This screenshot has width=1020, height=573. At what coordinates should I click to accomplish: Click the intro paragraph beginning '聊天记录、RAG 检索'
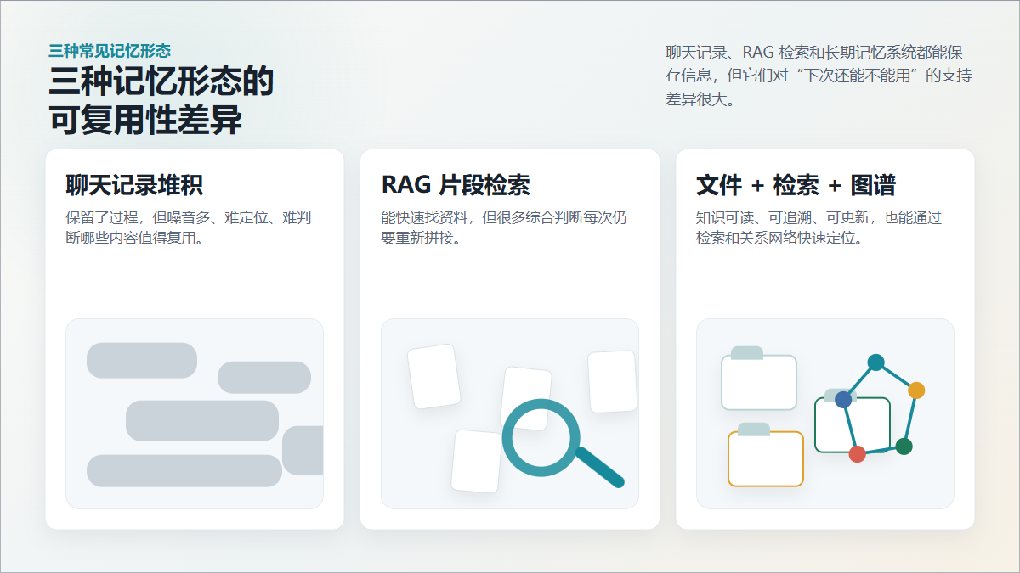pyautogui.click(x=819, y=76)
